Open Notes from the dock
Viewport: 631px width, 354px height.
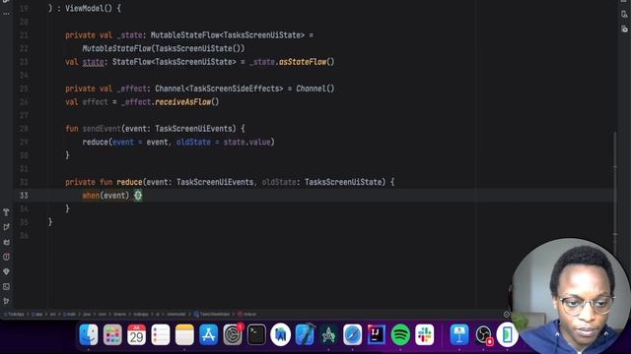point(184,334)
